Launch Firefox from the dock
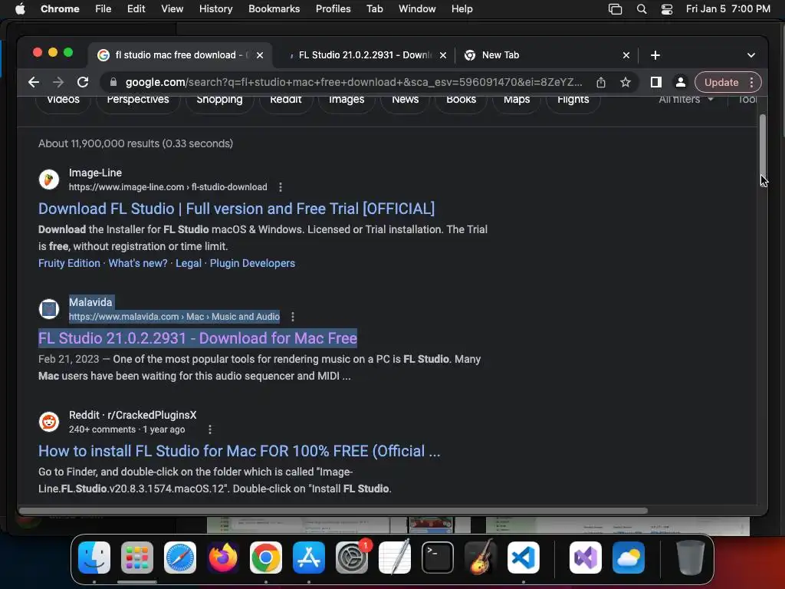 (223, 558)
